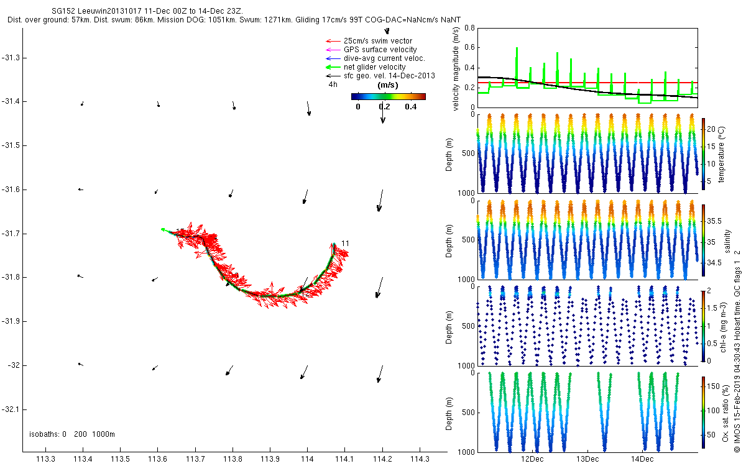Click the '-31.3' latitude tick label
Viewport: 746px width, 466px height.
(11, 58)
